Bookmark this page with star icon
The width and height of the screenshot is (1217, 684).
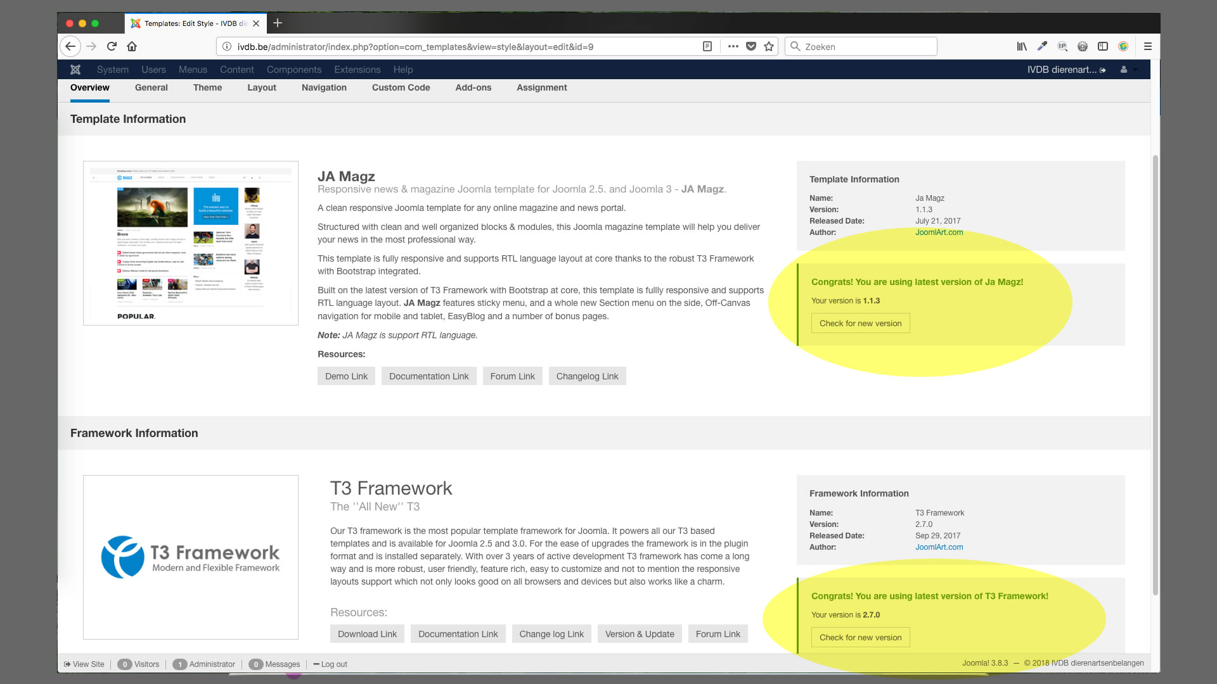[769, 46]
